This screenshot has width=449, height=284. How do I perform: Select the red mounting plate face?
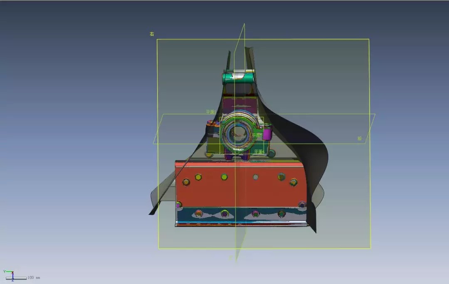point(241,193)
